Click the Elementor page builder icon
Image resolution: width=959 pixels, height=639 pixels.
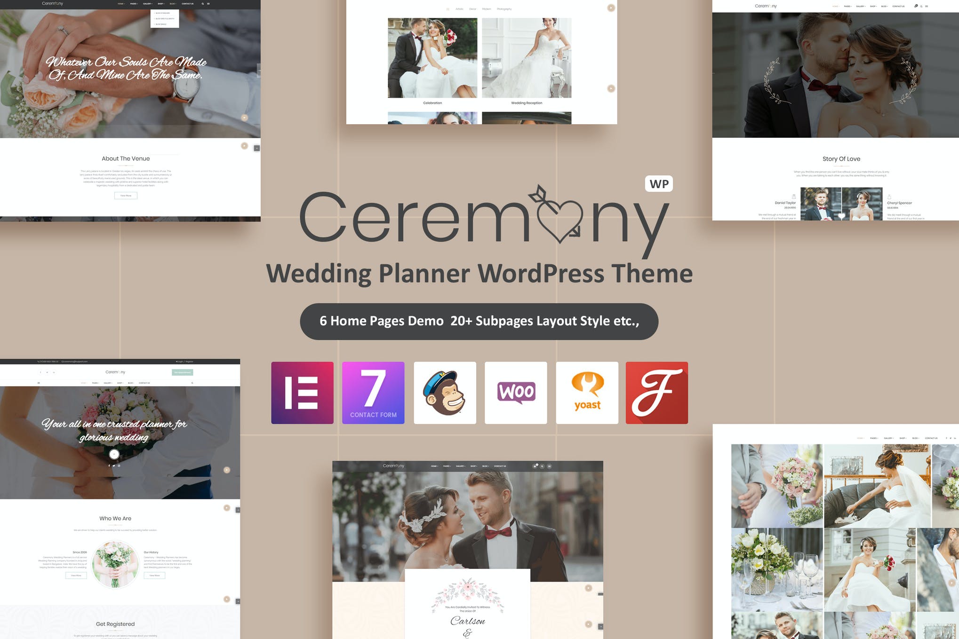click(303, 392)
